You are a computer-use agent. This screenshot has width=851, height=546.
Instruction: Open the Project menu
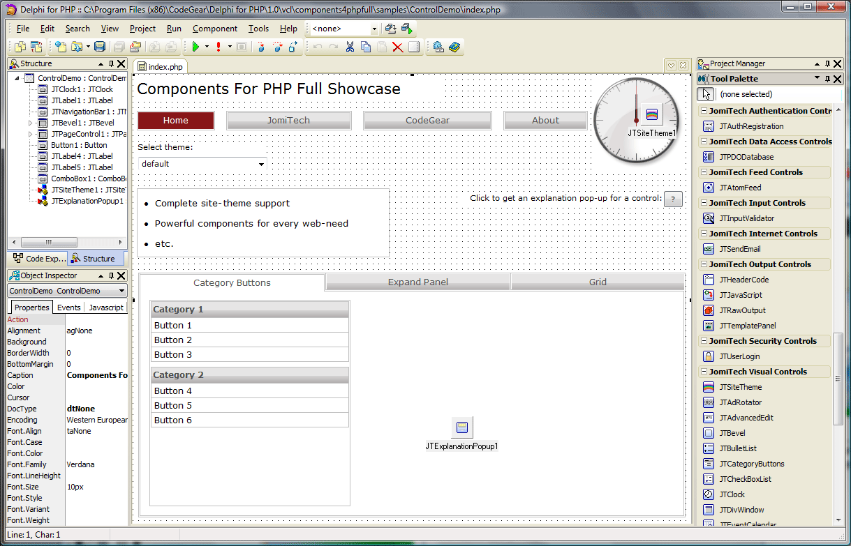(142, 29)
